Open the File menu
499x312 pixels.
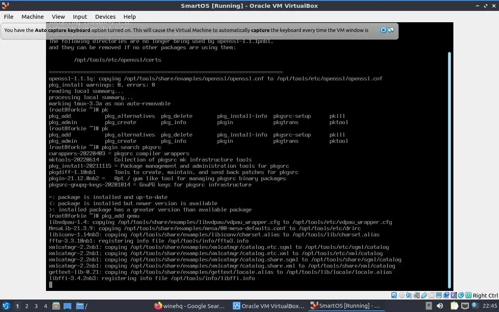9,16
